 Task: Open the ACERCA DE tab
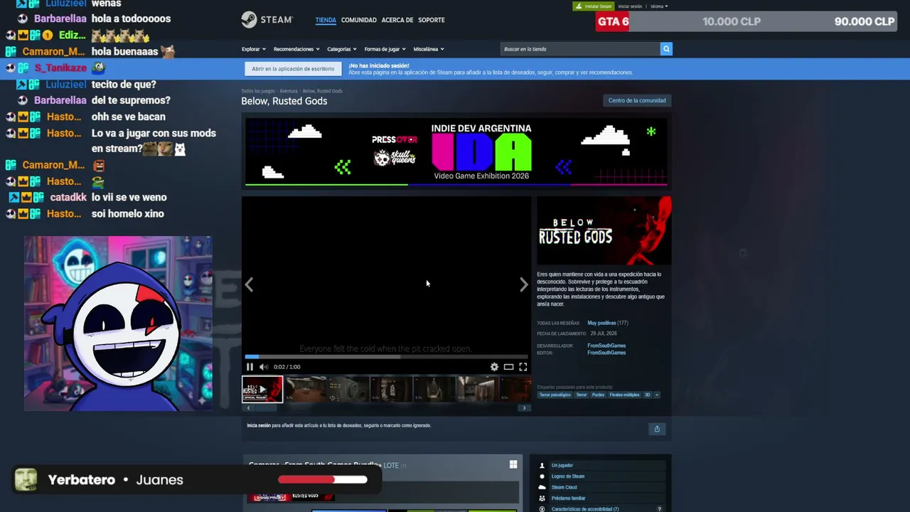coord(397,20)
